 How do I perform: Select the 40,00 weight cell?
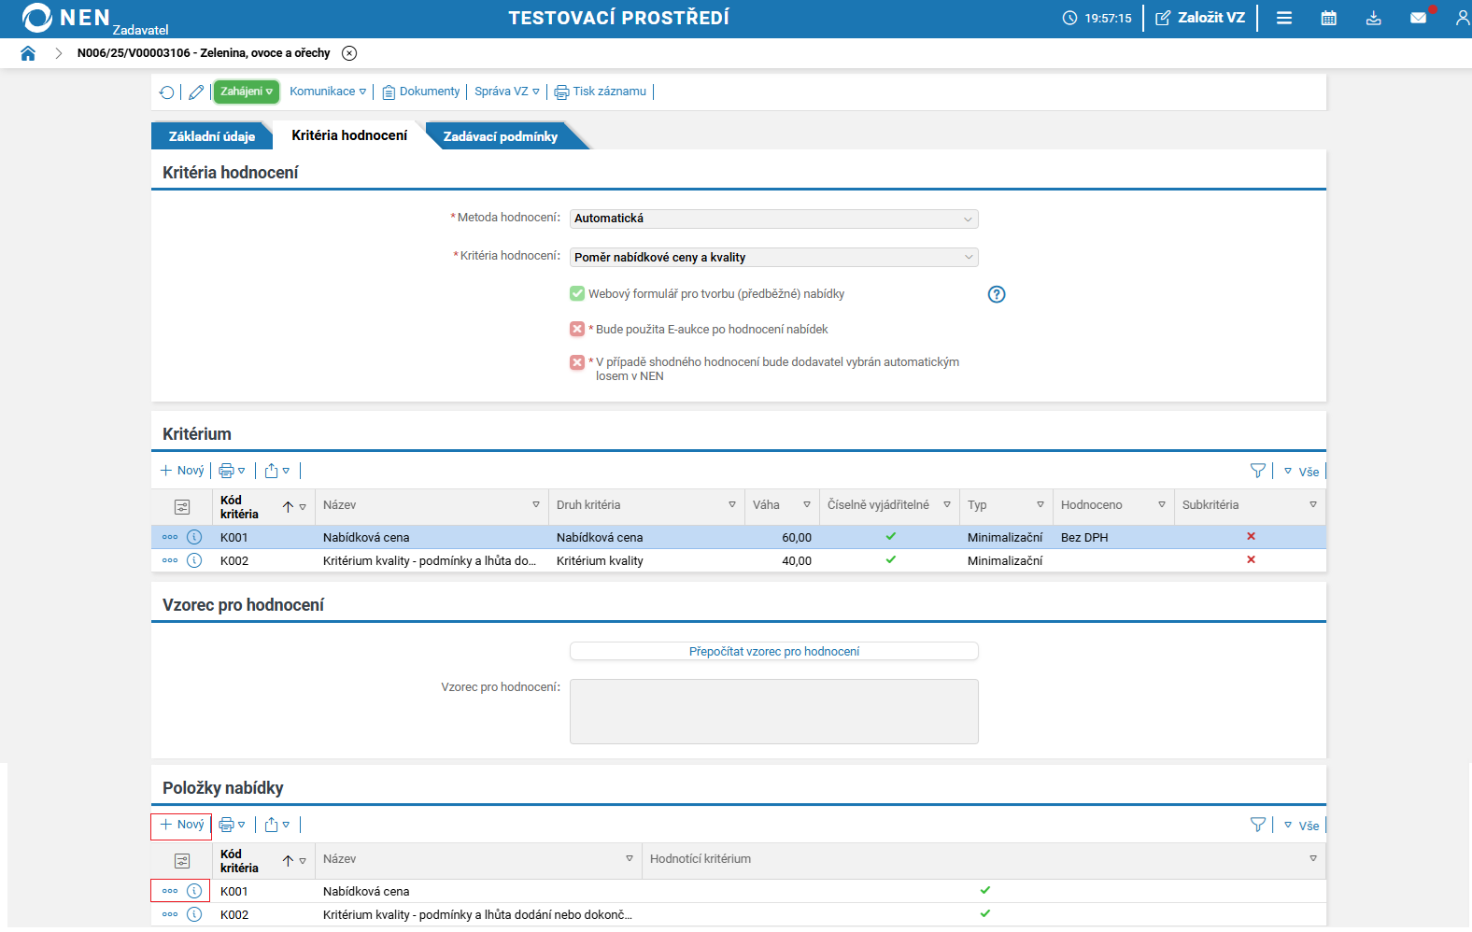coord(797,561)
